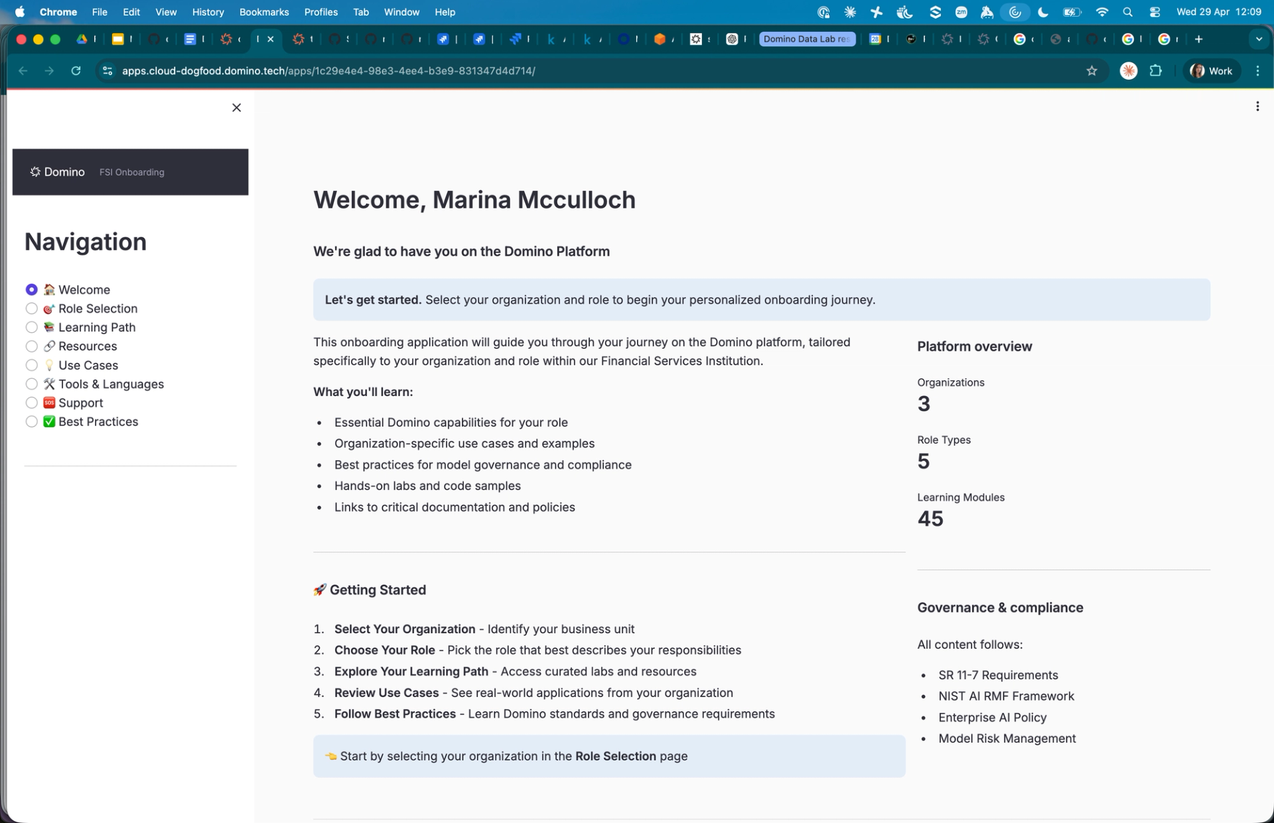
Task: Click the "Governance & compliance" heading
Action: 1000,607
